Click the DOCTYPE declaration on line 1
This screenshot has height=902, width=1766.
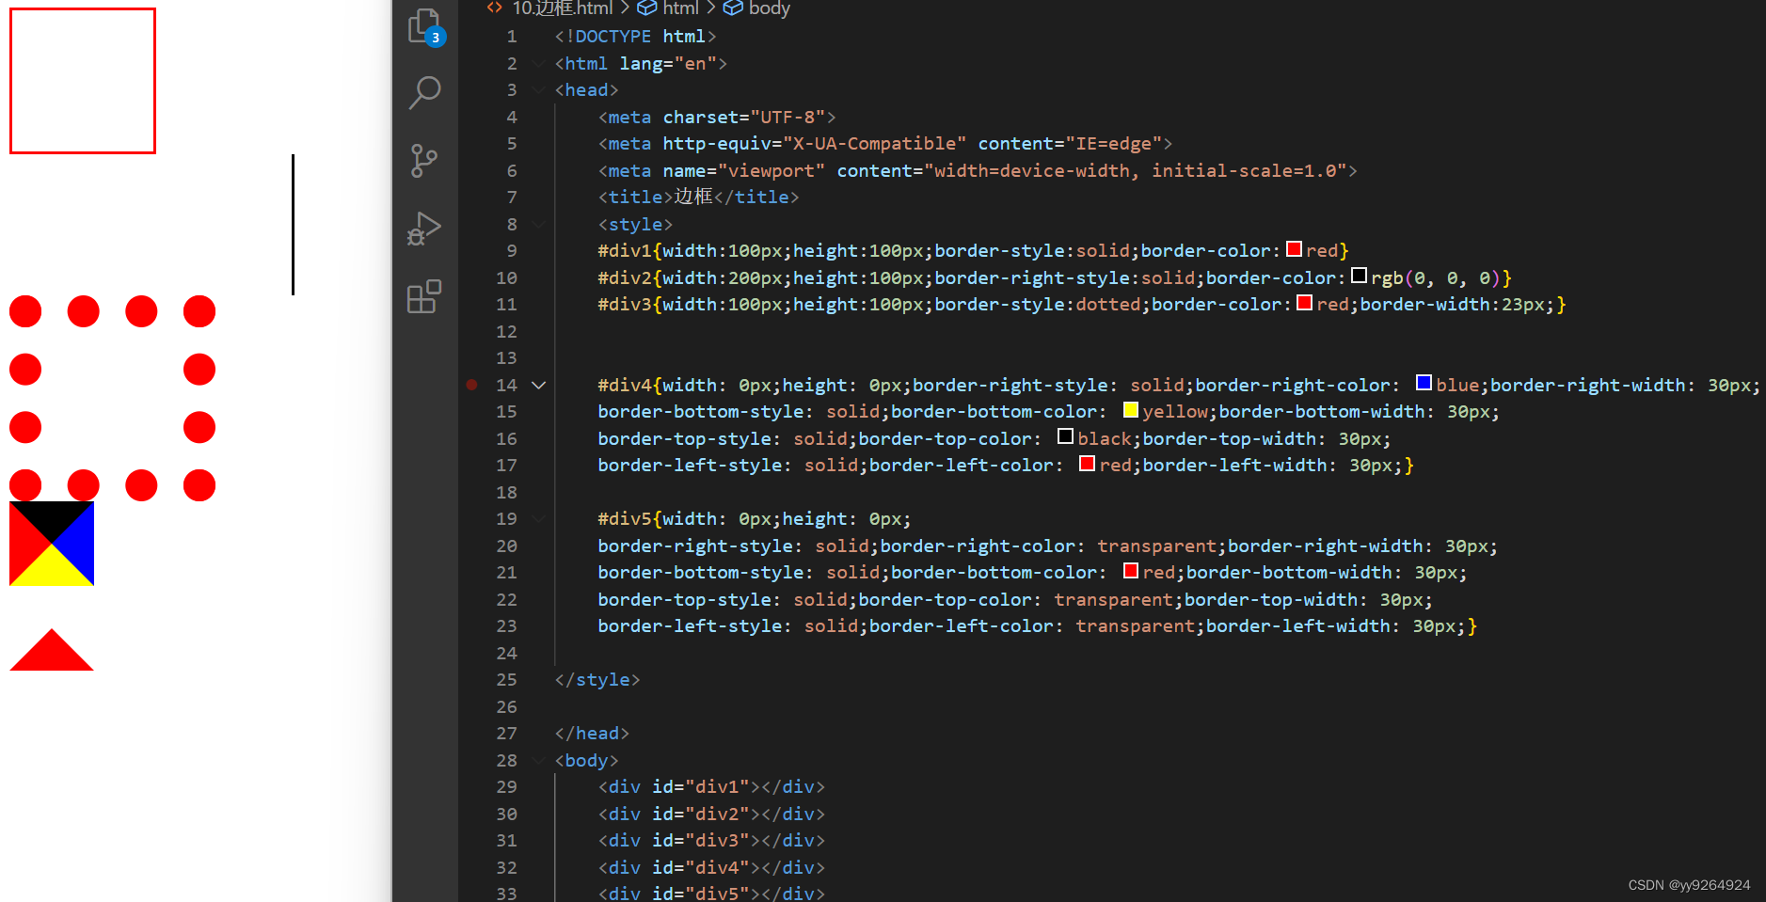[635, 36]
